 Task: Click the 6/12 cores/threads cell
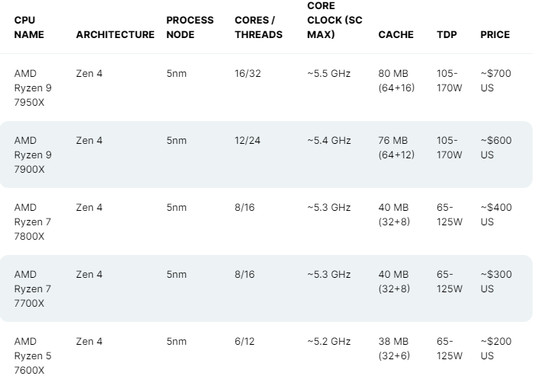(x=245, y=342)
